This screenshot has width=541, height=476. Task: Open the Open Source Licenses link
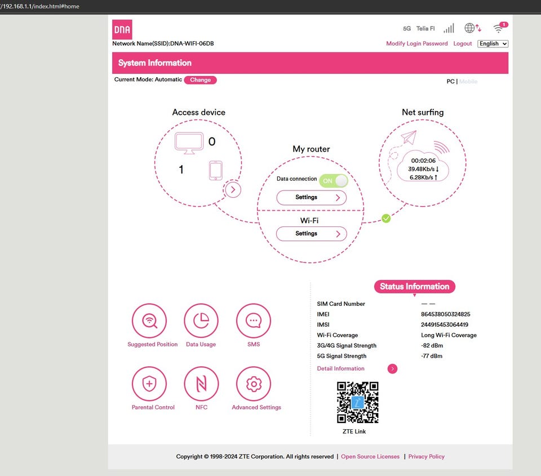click(x=370, y=456)
